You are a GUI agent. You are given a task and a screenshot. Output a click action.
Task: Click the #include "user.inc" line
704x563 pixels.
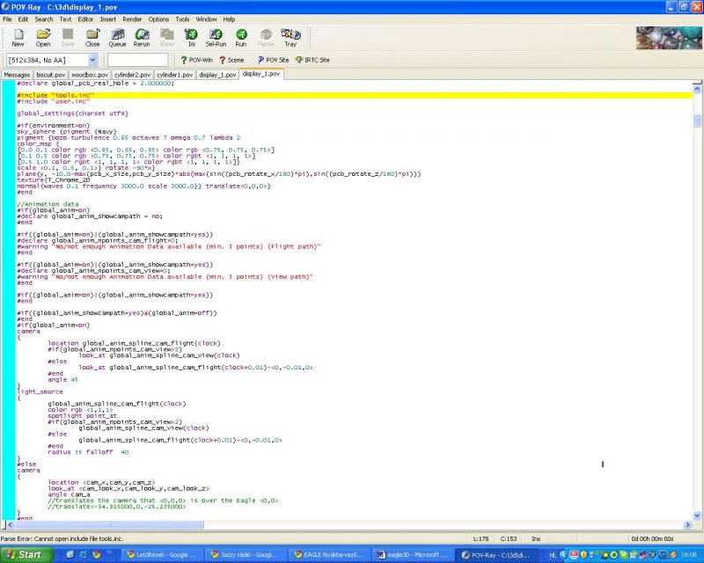pos(53,101)
